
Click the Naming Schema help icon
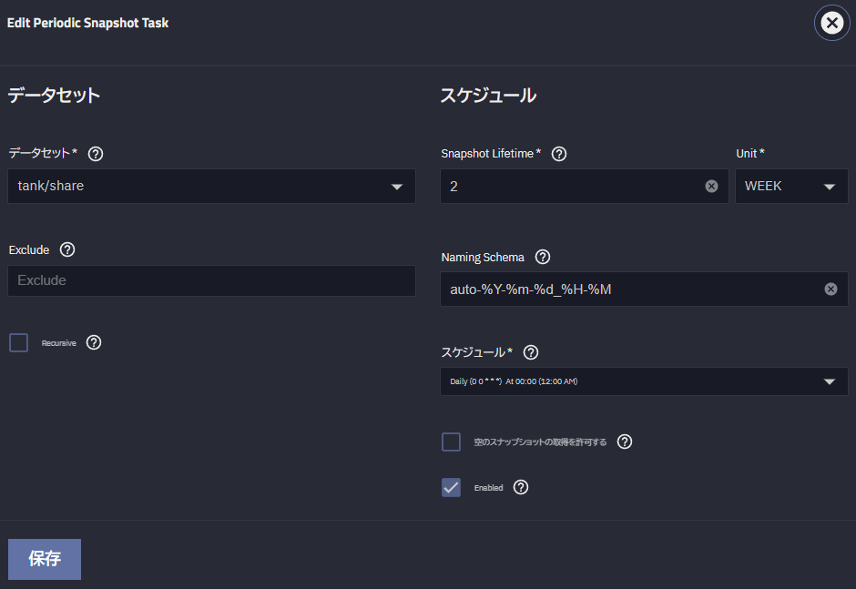click(542, 257)
